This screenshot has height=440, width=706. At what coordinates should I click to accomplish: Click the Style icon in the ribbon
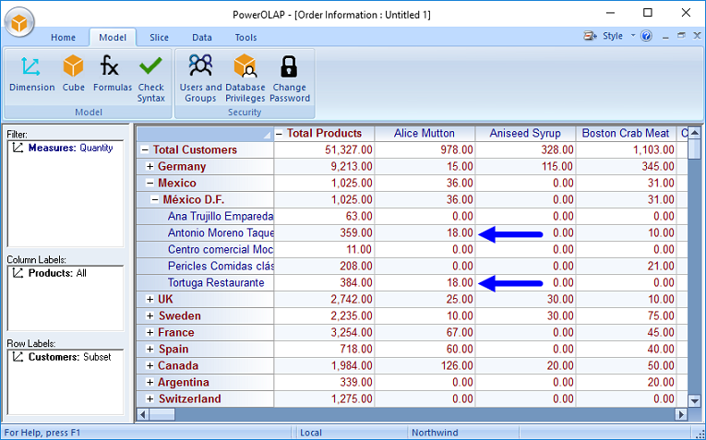point(590,36)
